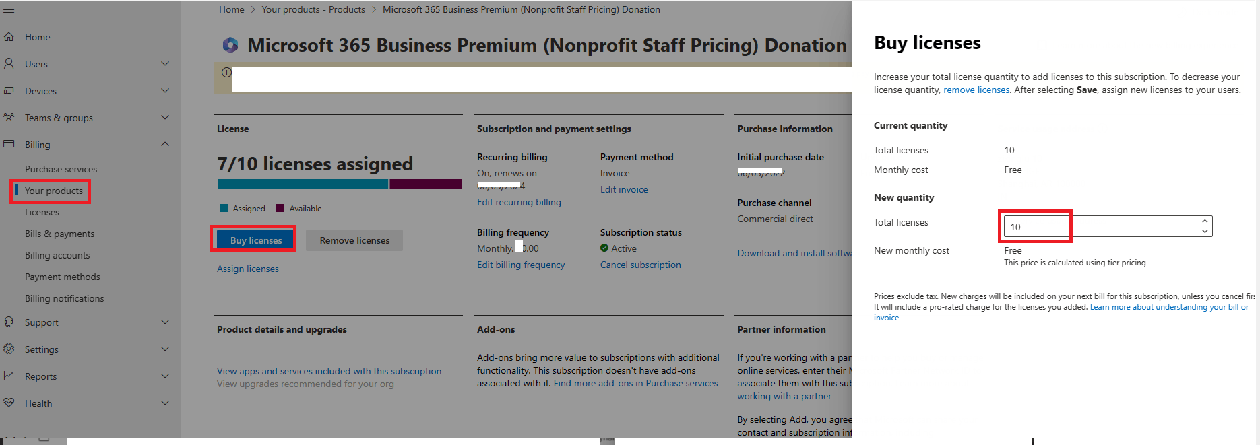Open Billing notifications page

64,298
